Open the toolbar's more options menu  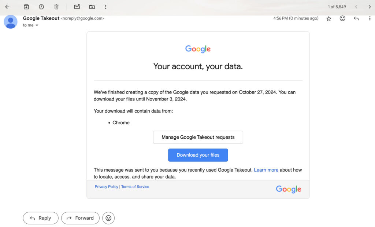tap(105, 7)
